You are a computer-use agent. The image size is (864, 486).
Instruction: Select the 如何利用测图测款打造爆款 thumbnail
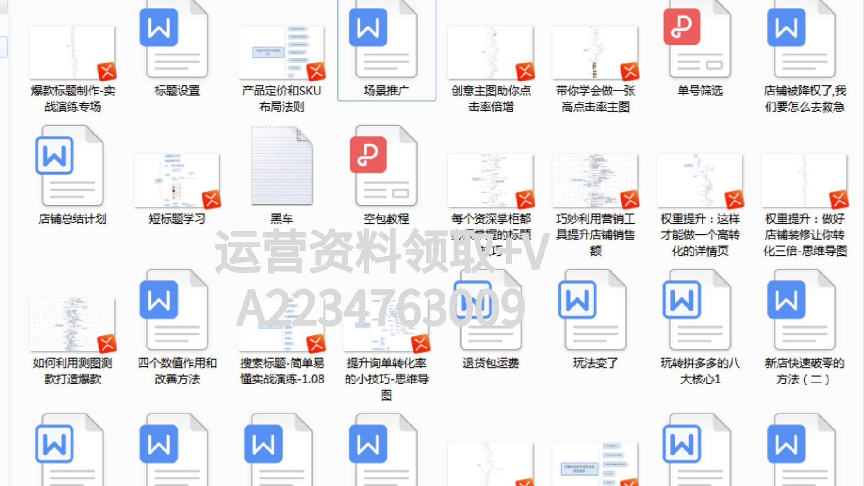point(72,325)
